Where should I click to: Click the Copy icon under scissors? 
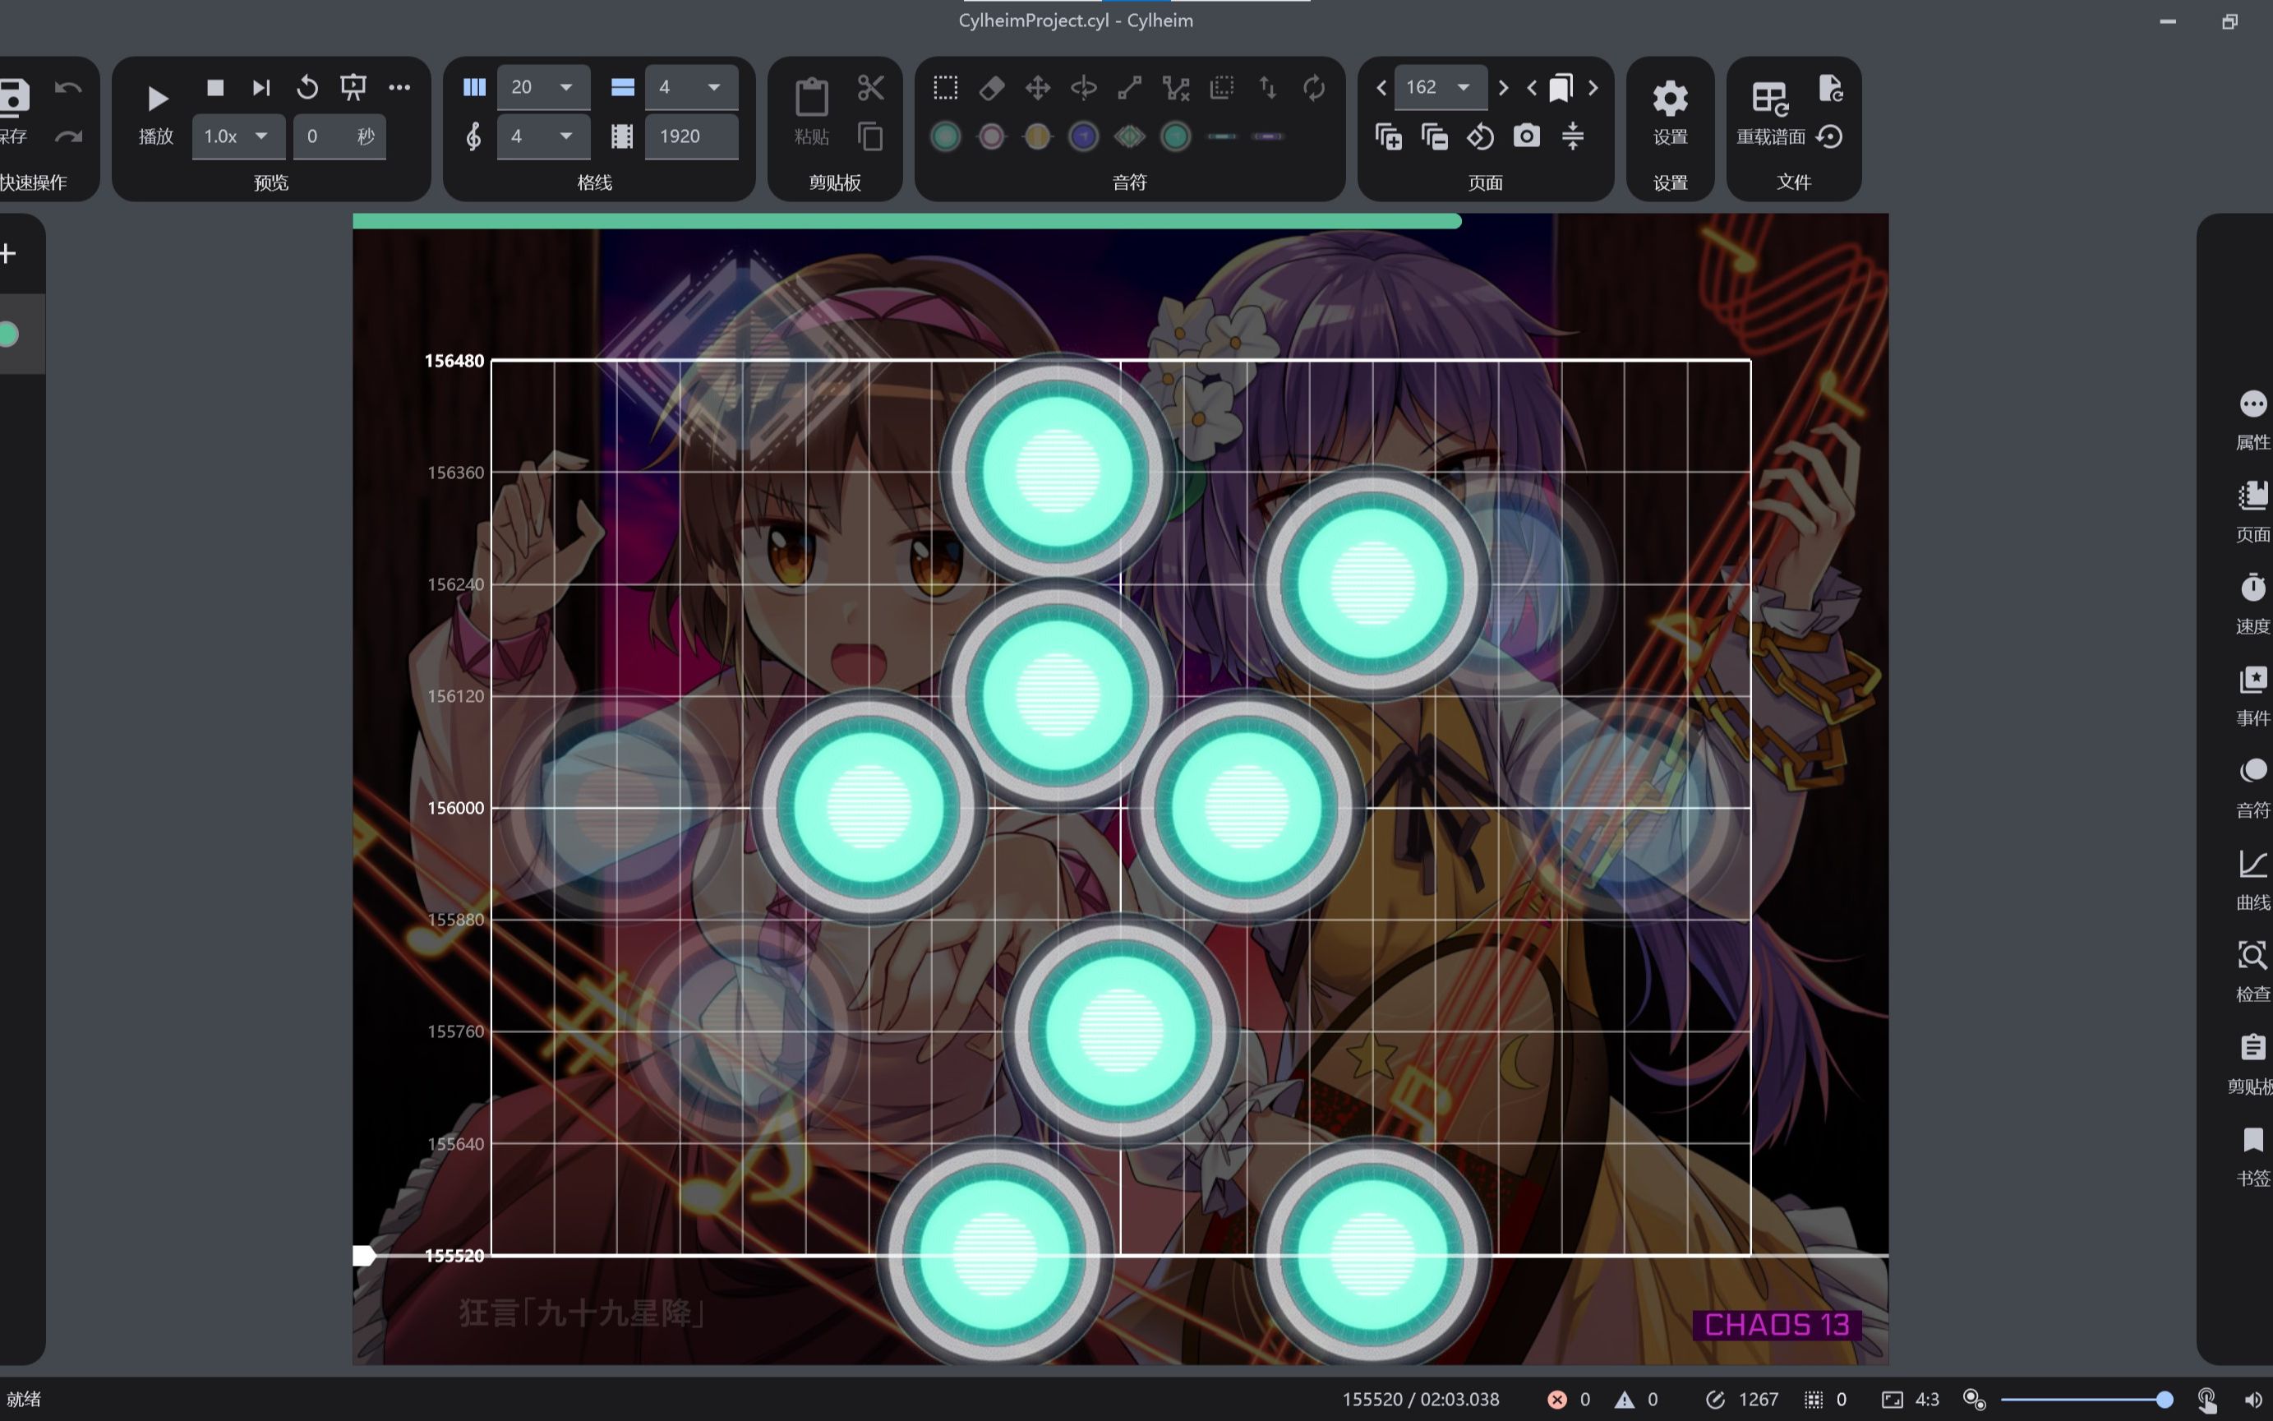point(871,136)
